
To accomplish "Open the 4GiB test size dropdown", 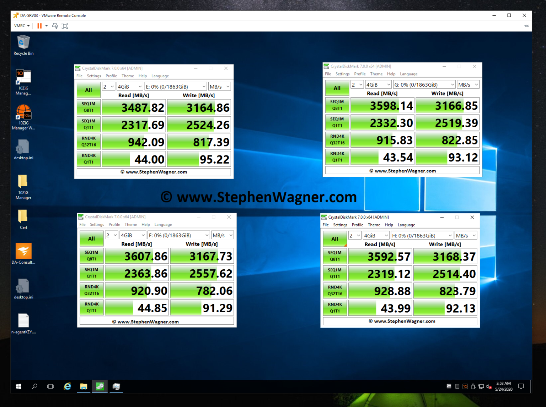I will tap(130, 86).
